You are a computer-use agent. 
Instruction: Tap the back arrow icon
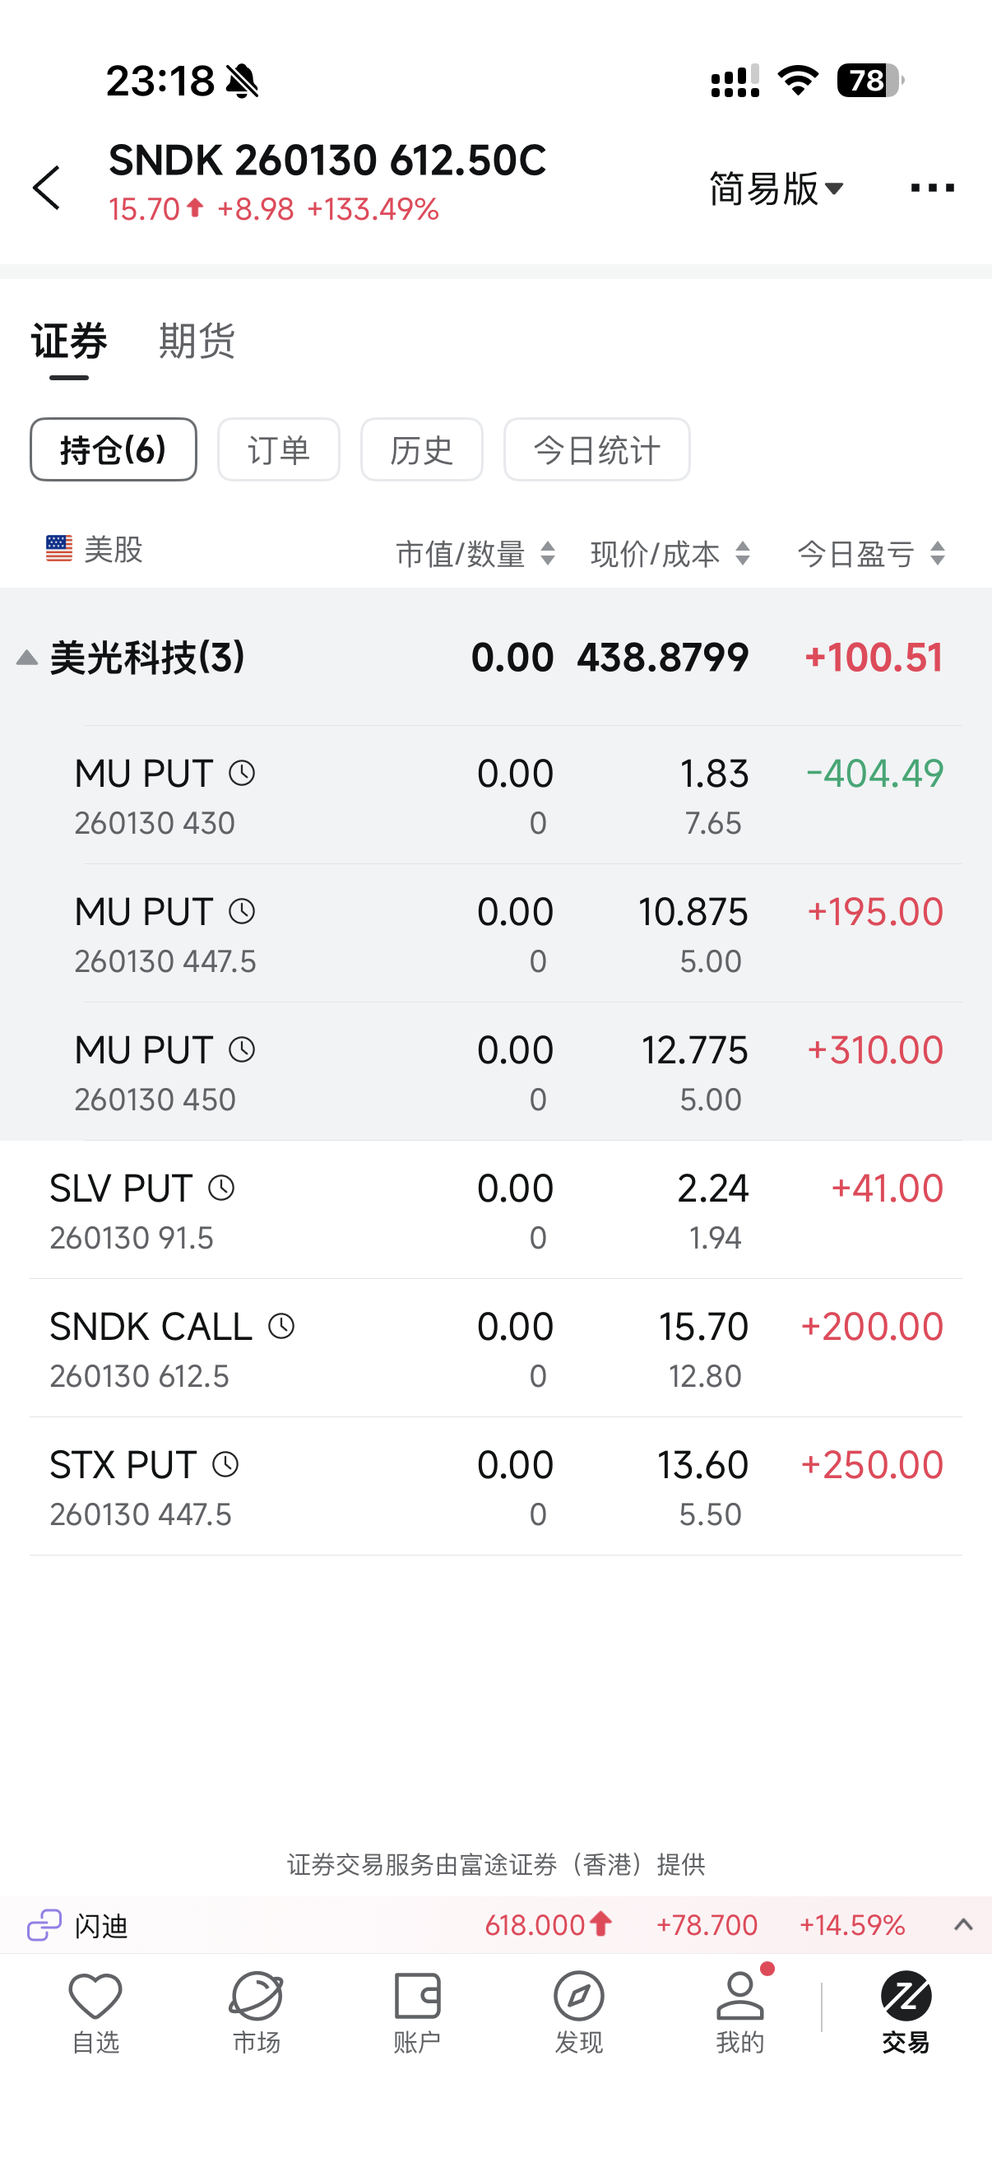coord(47,188)
